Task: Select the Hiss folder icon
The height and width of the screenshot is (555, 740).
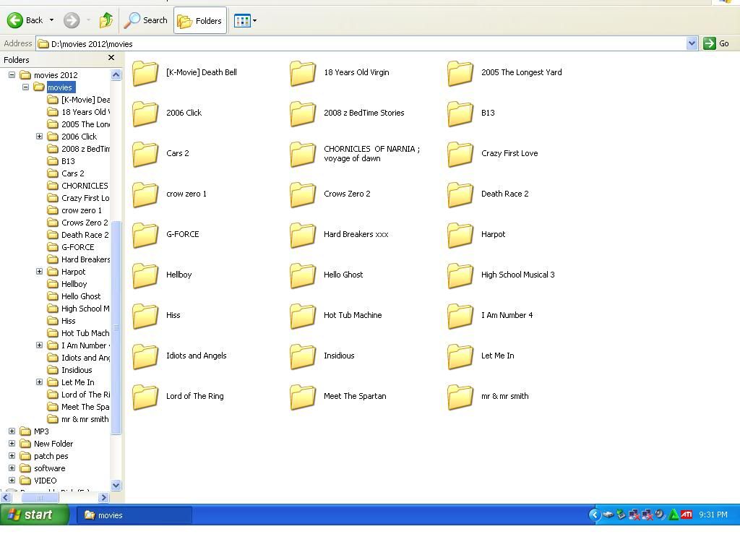Action: (145, 317)
